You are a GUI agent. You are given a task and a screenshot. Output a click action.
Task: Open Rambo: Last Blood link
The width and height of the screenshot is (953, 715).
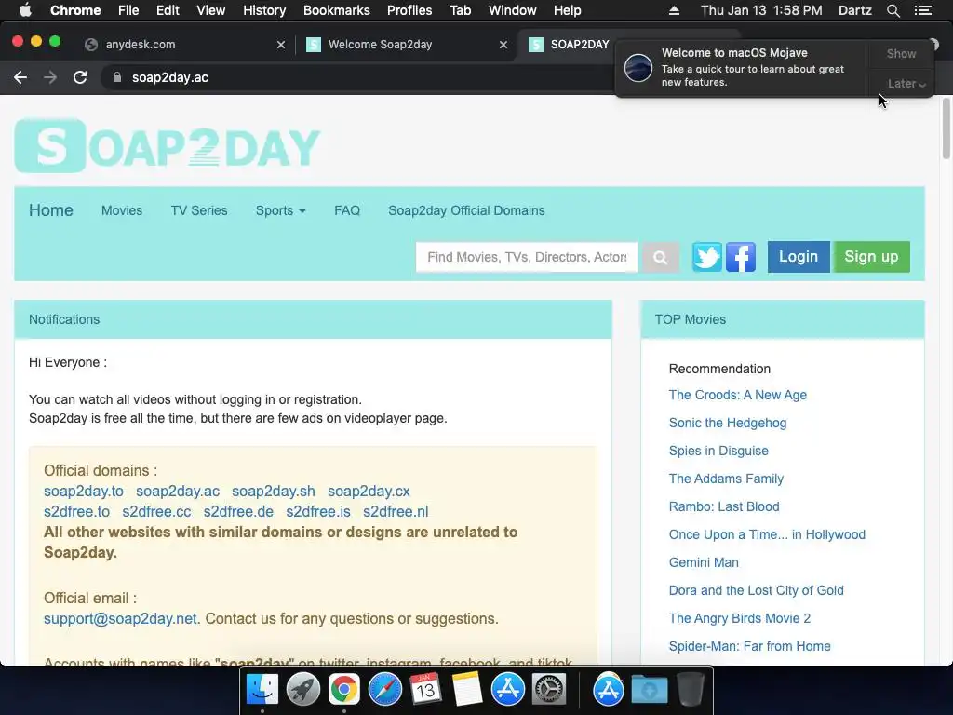(x=724, y=507)
